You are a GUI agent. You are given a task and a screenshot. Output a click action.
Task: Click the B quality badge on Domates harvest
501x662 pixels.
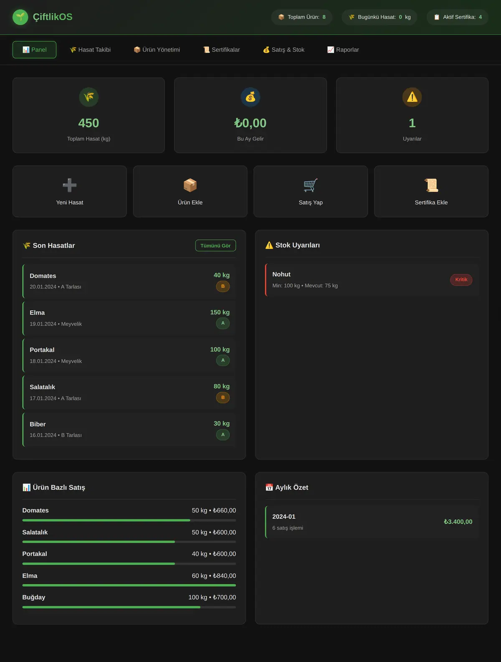[223, 287]
